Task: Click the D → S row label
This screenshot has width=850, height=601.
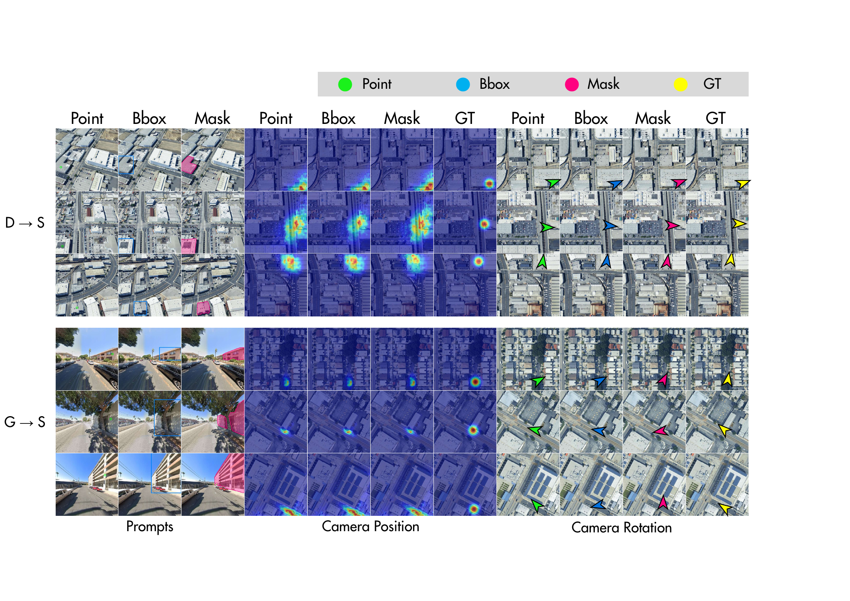Action: [x=25, y=222]
